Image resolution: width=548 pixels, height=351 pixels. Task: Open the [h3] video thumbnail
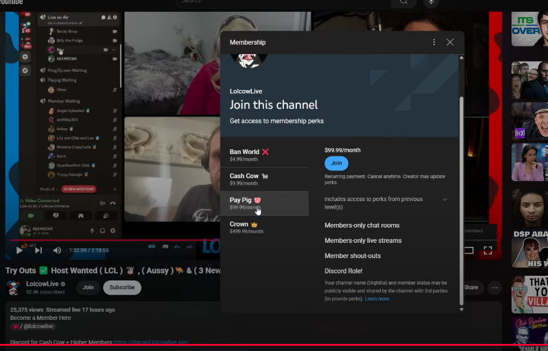pyautogui.click(x=530, y=121)
